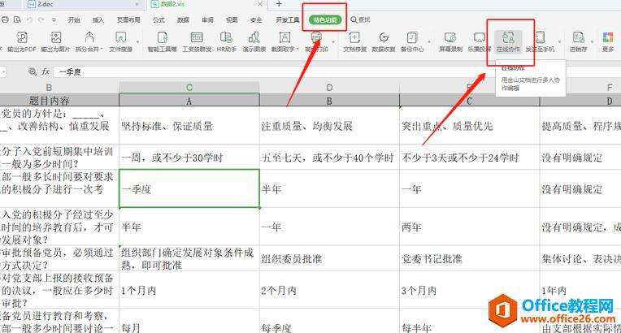621x333 pixels.
Task: Select the 特色功能 special features tab
Action: click(x=325, y=19)
